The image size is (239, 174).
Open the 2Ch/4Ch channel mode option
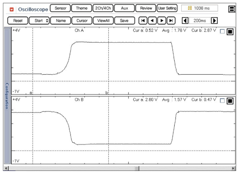(103, 8)
